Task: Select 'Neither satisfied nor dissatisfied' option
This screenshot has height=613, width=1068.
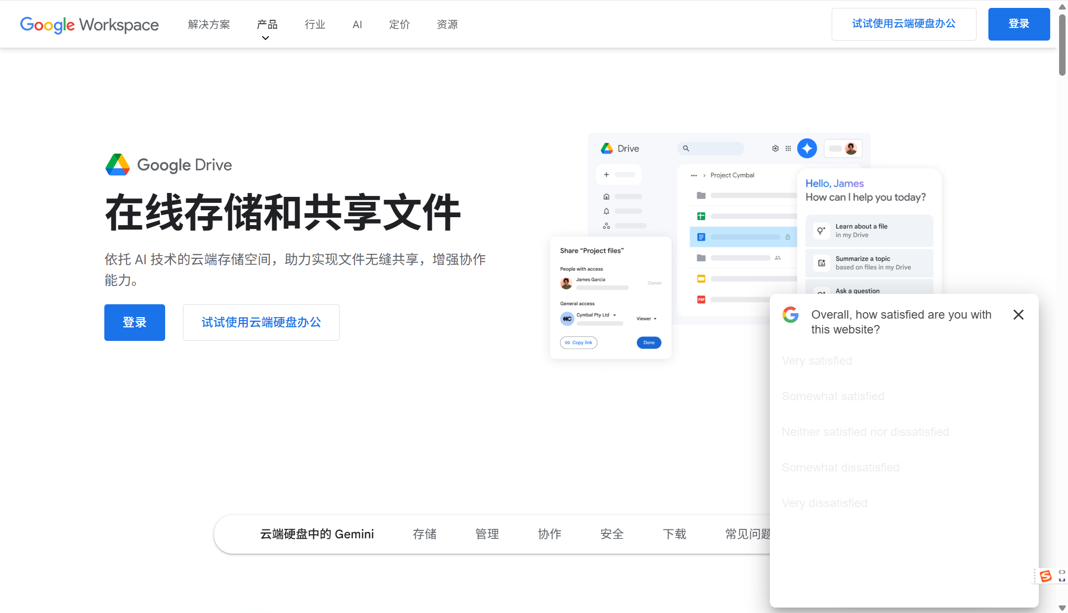Action: 865,431
